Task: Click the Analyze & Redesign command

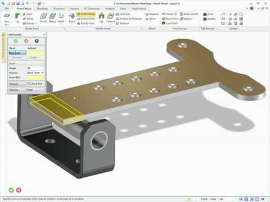Action: [129, 19]
